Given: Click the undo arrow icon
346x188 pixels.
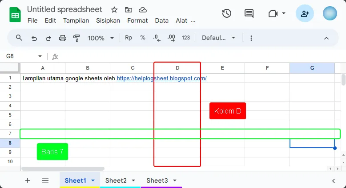Looking at the screenshot, I should coord(34,38).
